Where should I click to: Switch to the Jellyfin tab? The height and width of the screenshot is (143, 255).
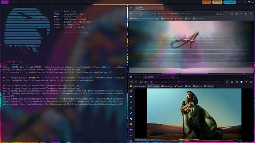pos(159,77)
